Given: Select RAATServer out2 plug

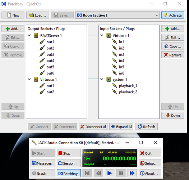Looking at the screenshot, I should (50, 48).
